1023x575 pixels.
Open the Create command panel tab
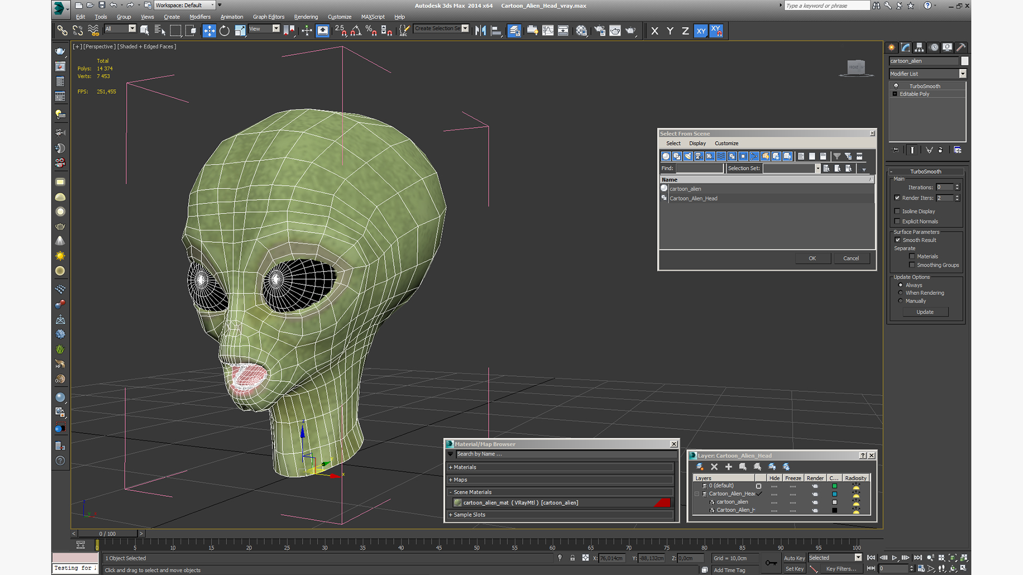pyautogui.click(x=891, y=47)
